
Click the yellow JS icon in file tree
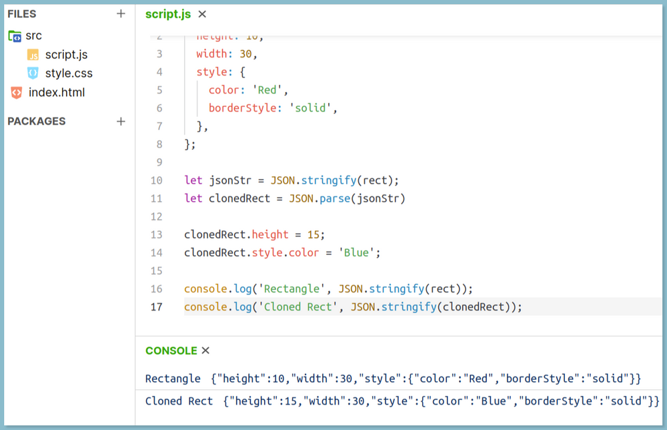point(33,55)
